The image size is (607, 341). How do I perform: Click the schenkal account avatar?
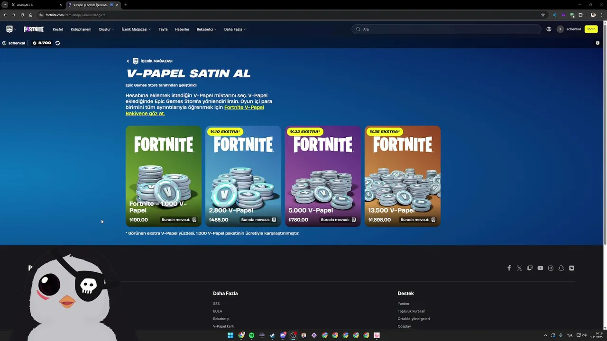click(x=560, y=29)
